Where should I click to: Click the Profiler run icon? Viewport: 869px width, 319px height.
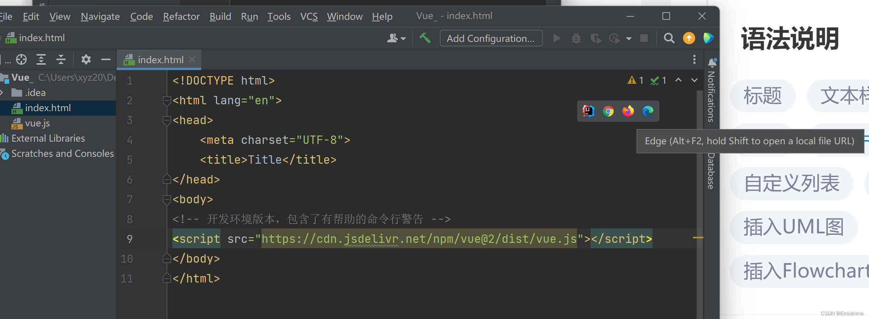(x=614, y=38)
